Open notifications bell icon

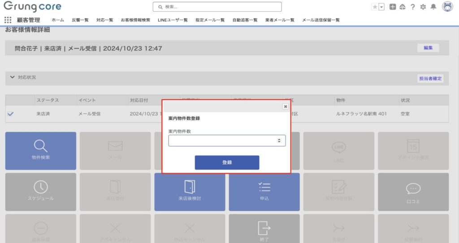click(x=433, y=7)
